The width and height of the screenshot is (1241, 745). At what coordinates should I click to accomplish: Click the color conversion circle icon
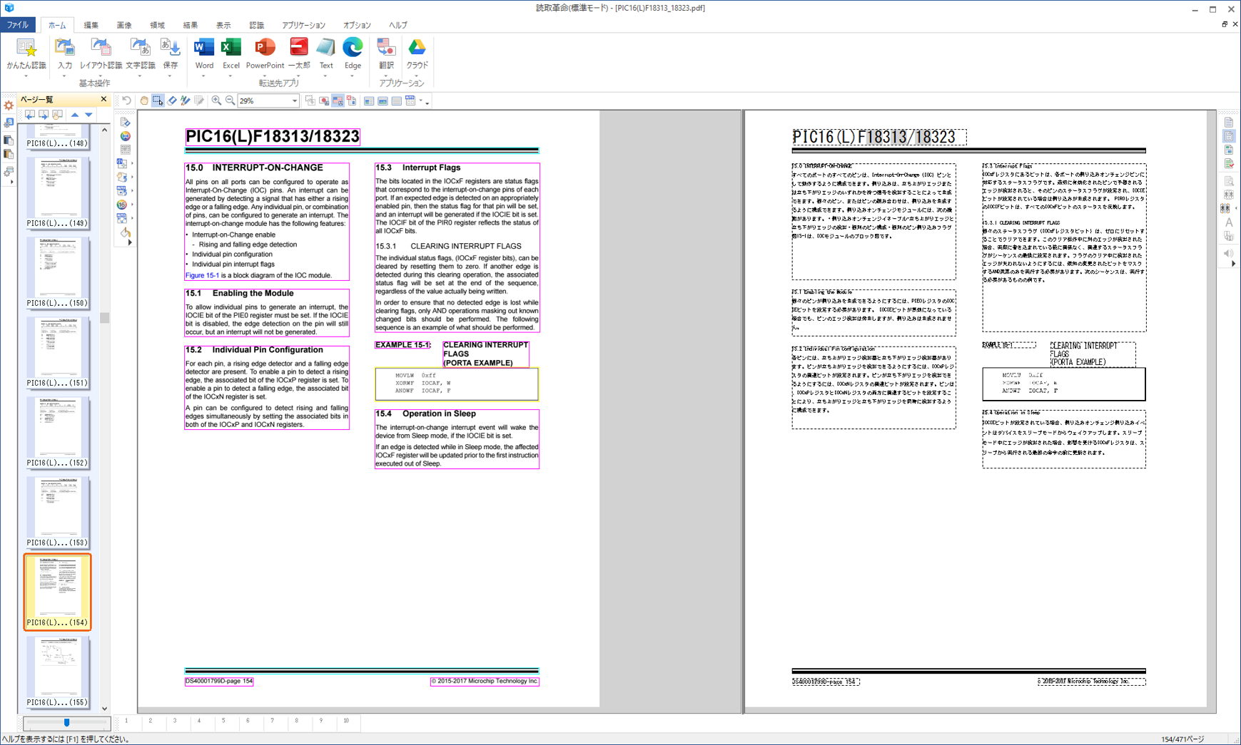tap(125, 136)
